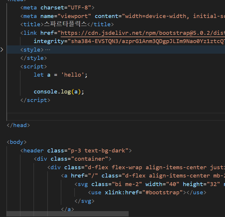The width and height of the screenshot is (225, 217).
Task: Click the closing </svg> tag
Action: (84, 201)
